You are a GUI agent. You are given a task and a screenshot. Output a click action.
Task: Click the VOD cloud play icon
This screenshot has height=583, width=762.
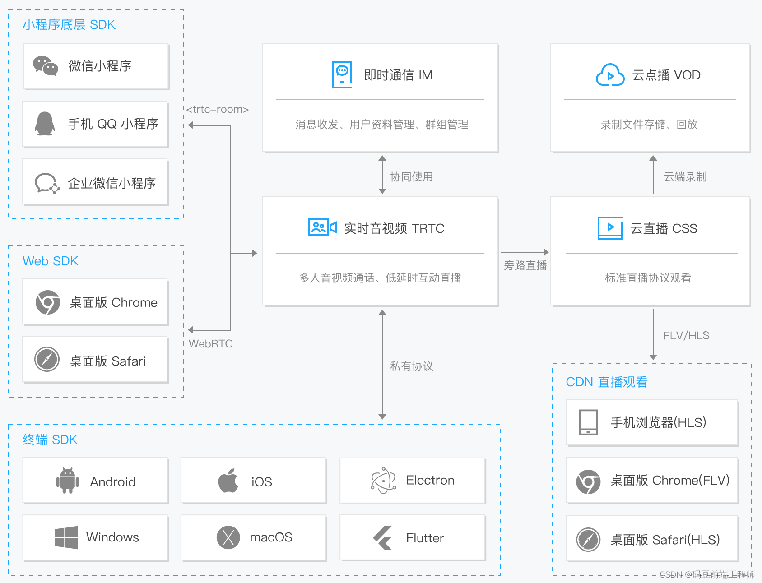(610, 75)
